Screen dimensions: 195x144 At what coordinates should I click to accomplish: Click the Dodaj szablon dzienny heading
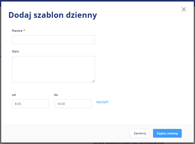[53, 15]
